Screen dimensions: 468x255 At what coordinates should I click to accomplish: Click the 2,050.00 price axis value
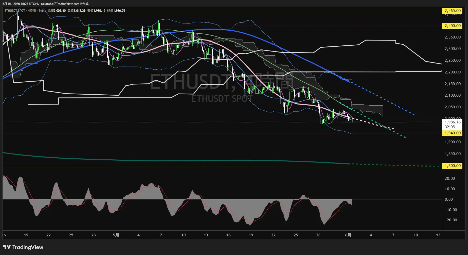453,107
